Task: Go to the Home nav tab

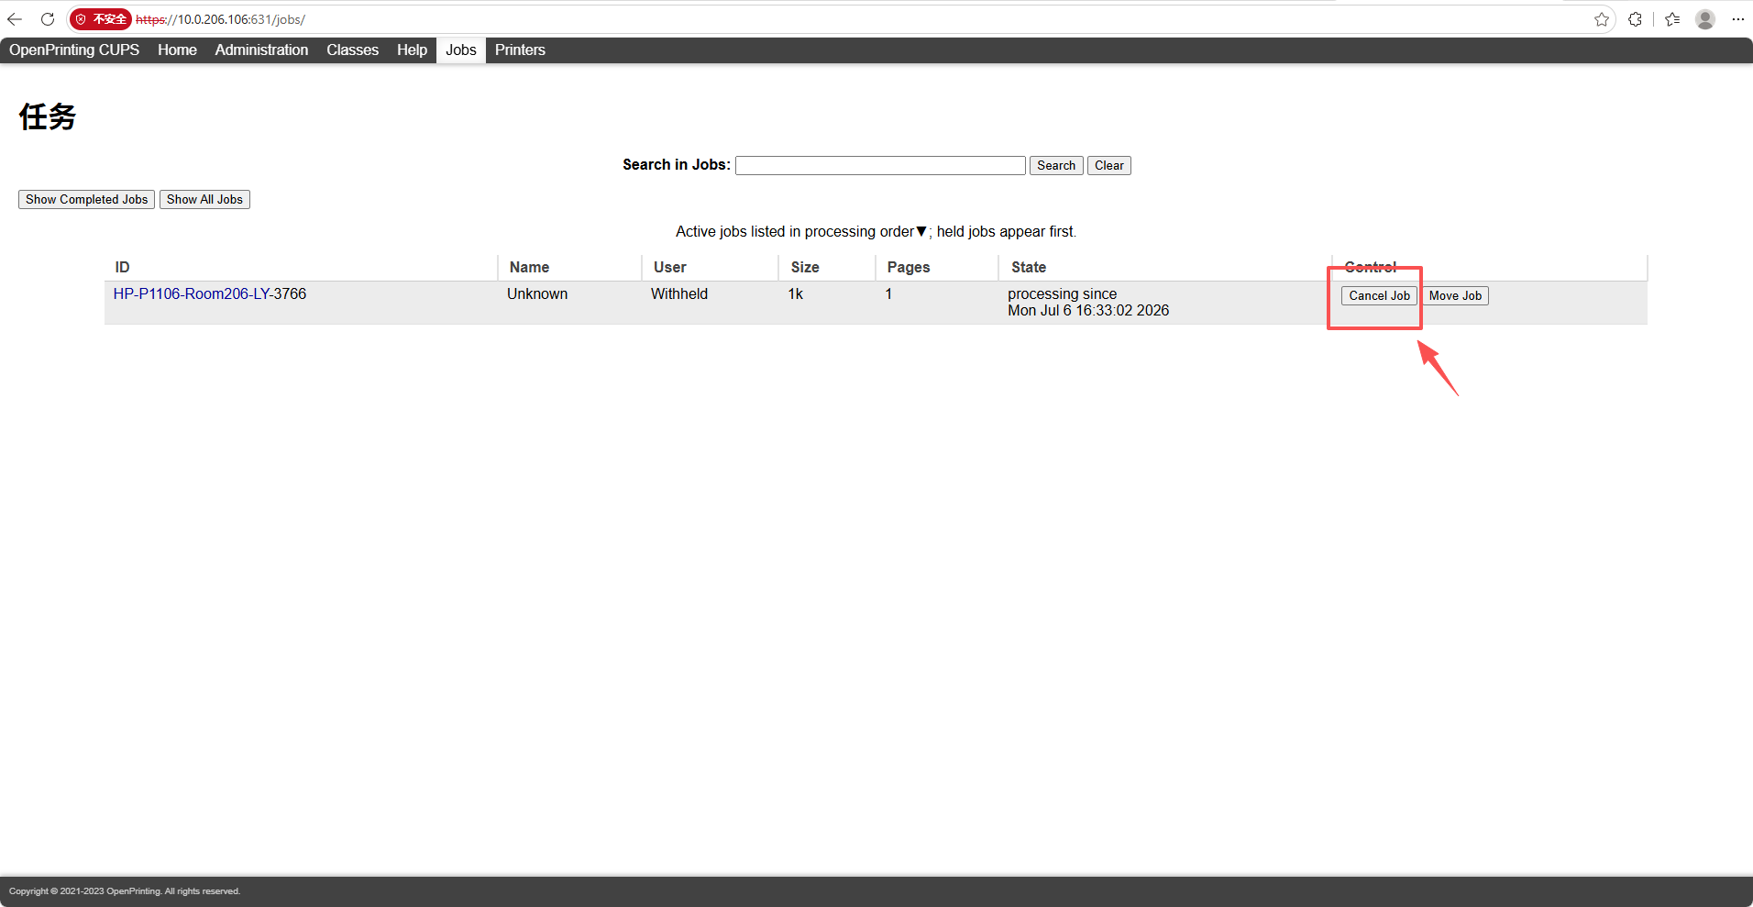Action: click(177, 50)
